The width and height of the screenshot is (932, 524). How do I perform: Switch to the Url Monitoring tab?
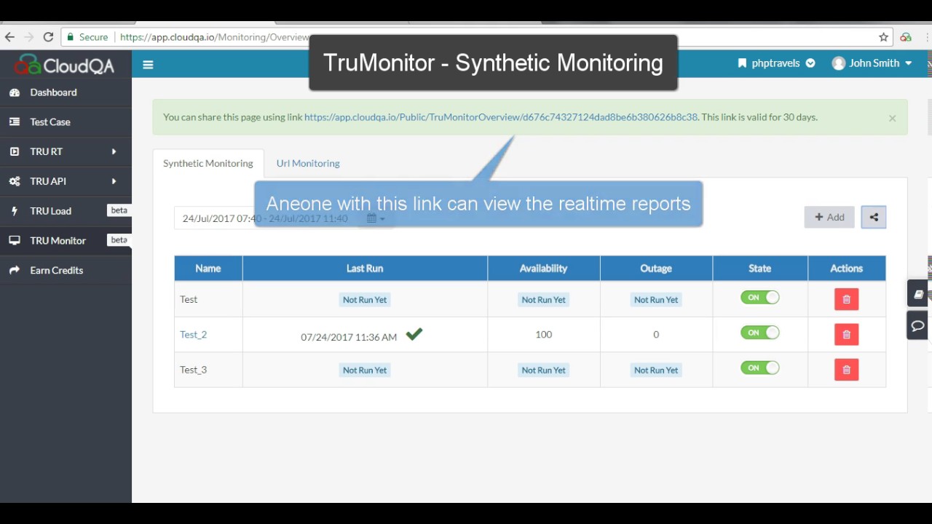[x=308, y=164]
